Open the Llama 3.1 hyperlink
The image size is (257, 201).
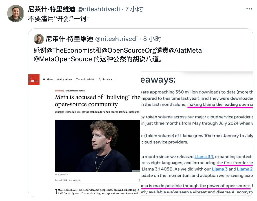[204, 157]
